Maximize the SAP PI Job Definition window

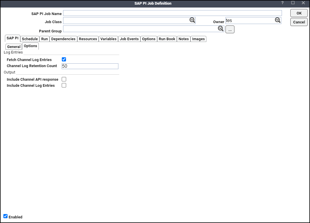293,3
